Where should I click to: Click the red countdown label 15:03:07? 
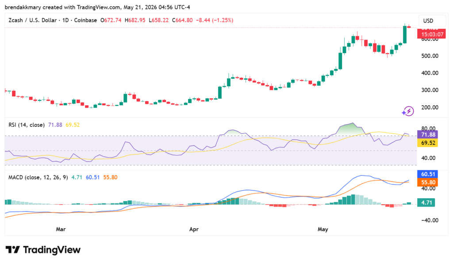432,34
